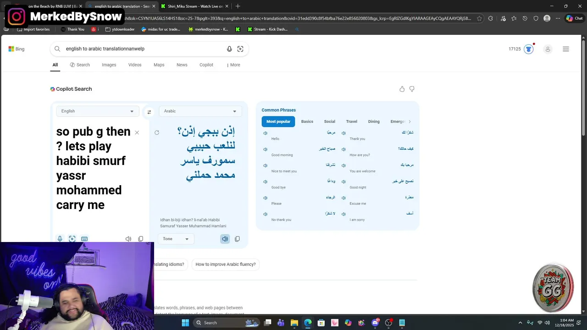Open Windows Start menu
The image size is (587, 330).
coord(185,323)
